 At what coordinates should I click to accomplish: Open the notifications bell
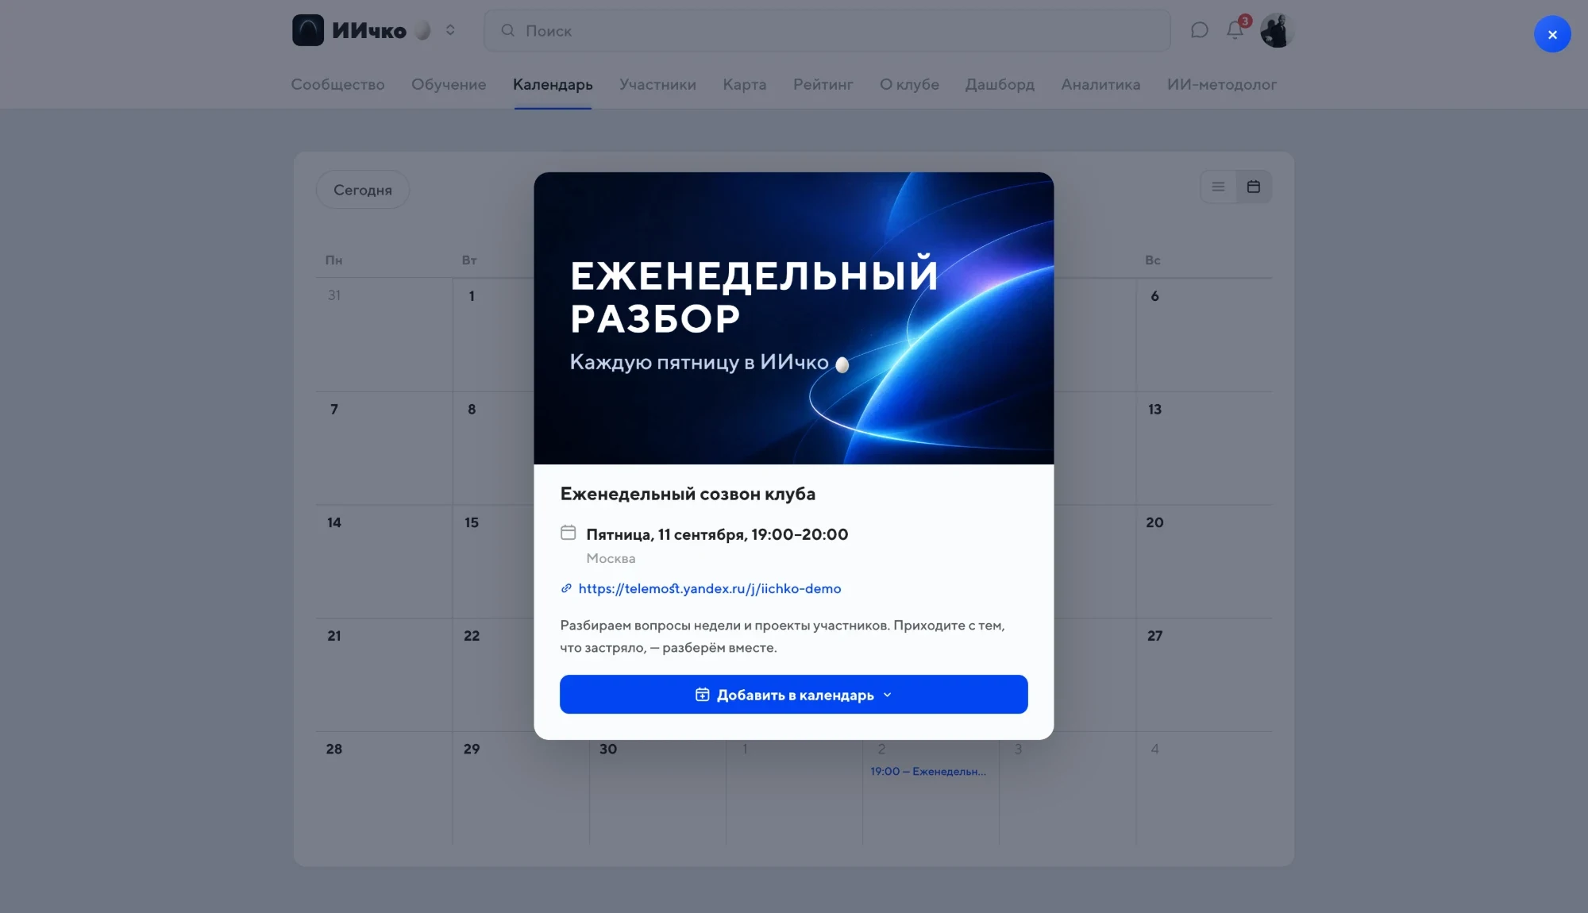tap(1235, 30)
